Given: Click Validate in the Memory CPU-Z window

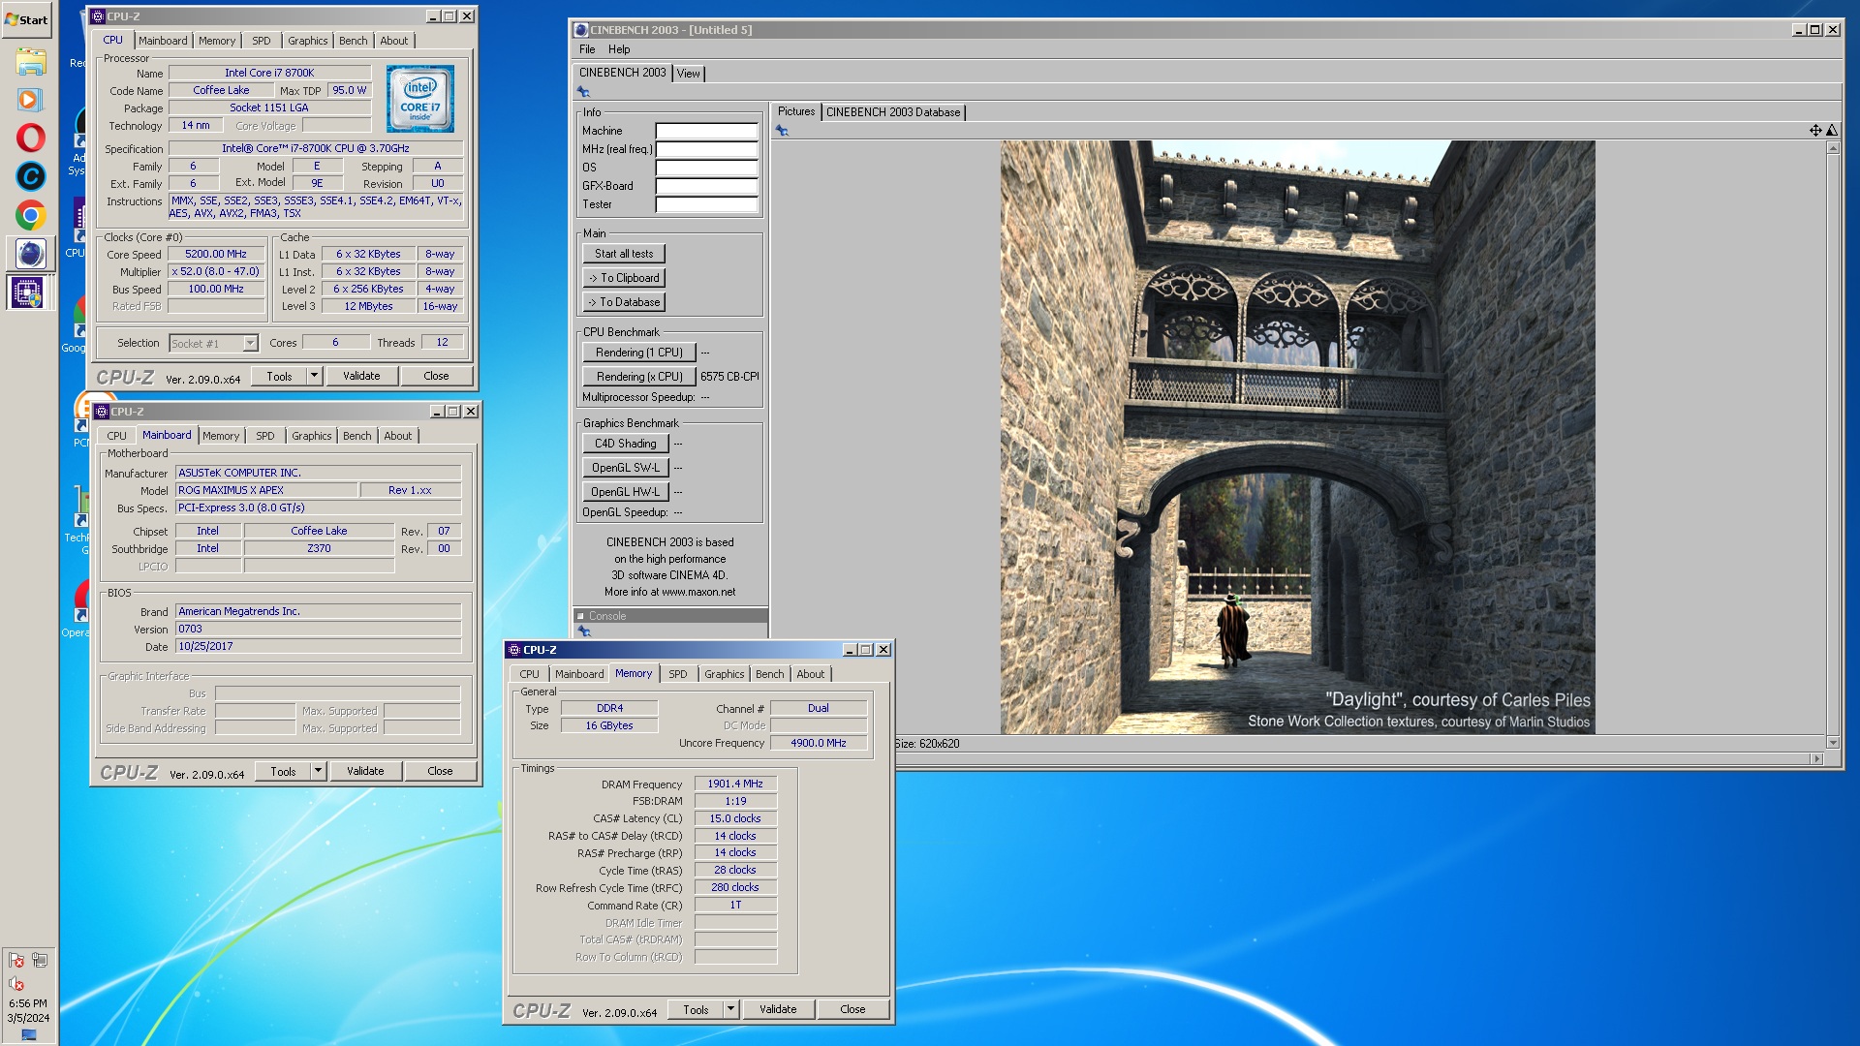Looking at the screenshot, I should [778, 1009].
